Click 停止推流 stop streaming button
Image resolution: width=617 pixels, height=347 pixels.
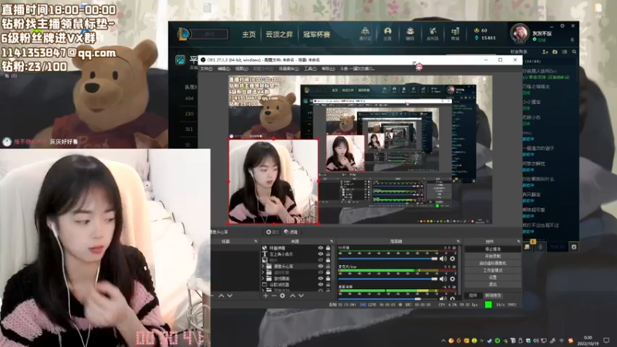[x=493, y=249]
